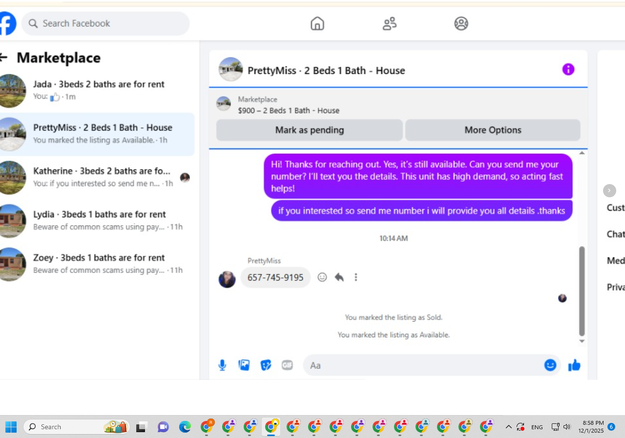The width and height of the screenshot is (625, 438).
Task: Click the microphone voice clip icon
Action: point(222,365)
